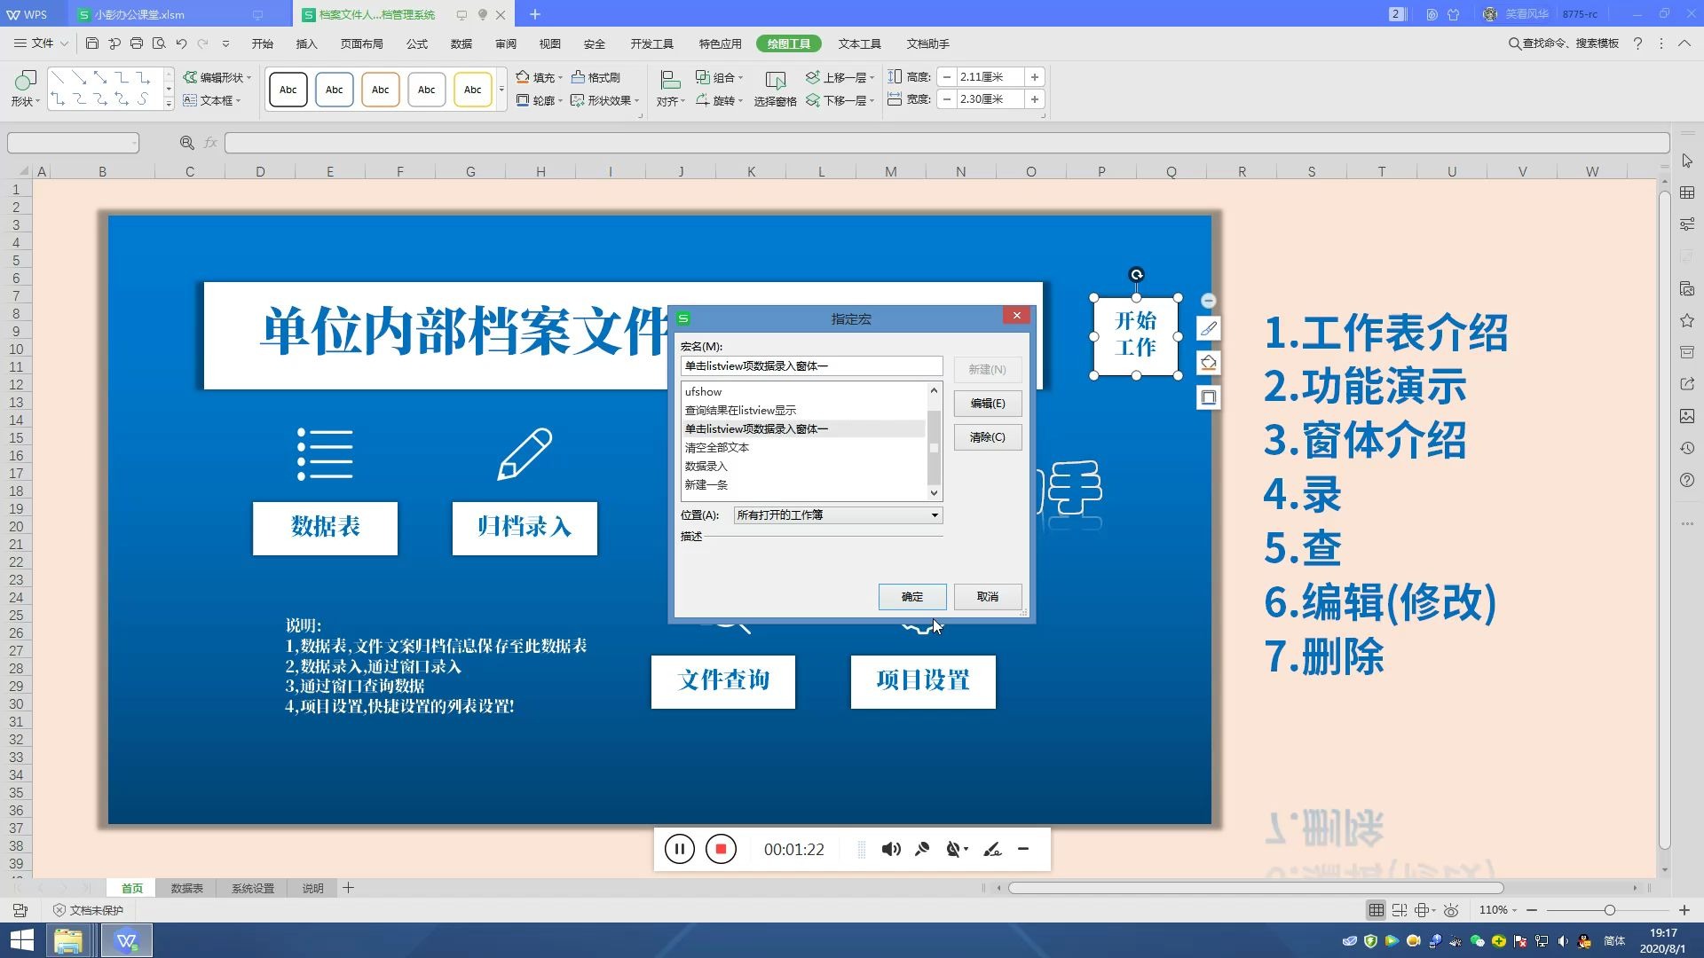Click the 编辑(E) button
The height and width of the screenshot is (958, 1704).
(x=987, y=404)
